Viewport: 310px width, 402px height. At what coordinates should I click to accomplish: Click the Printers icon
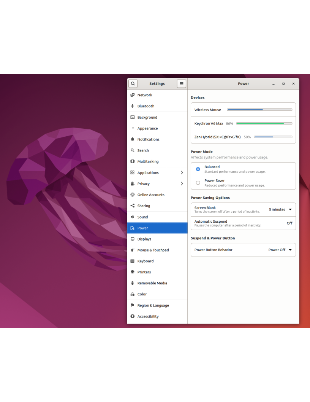click(133, 272)
